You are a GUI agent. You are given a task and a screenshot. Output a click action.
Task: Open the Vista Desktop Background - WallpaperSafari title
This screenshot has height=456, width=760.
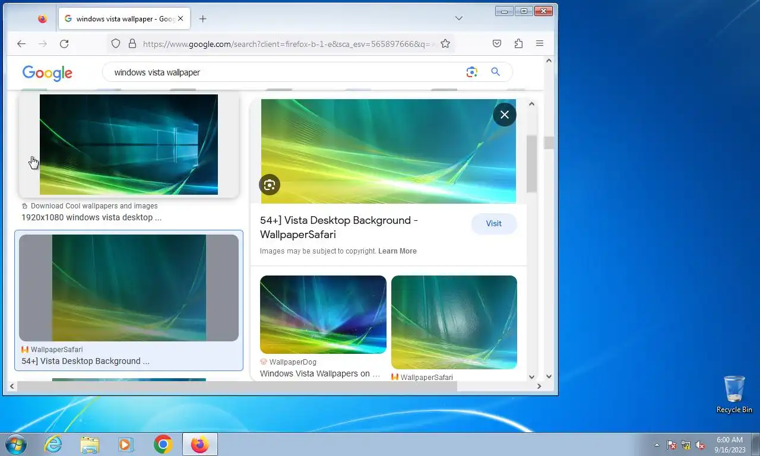point(339,227)
